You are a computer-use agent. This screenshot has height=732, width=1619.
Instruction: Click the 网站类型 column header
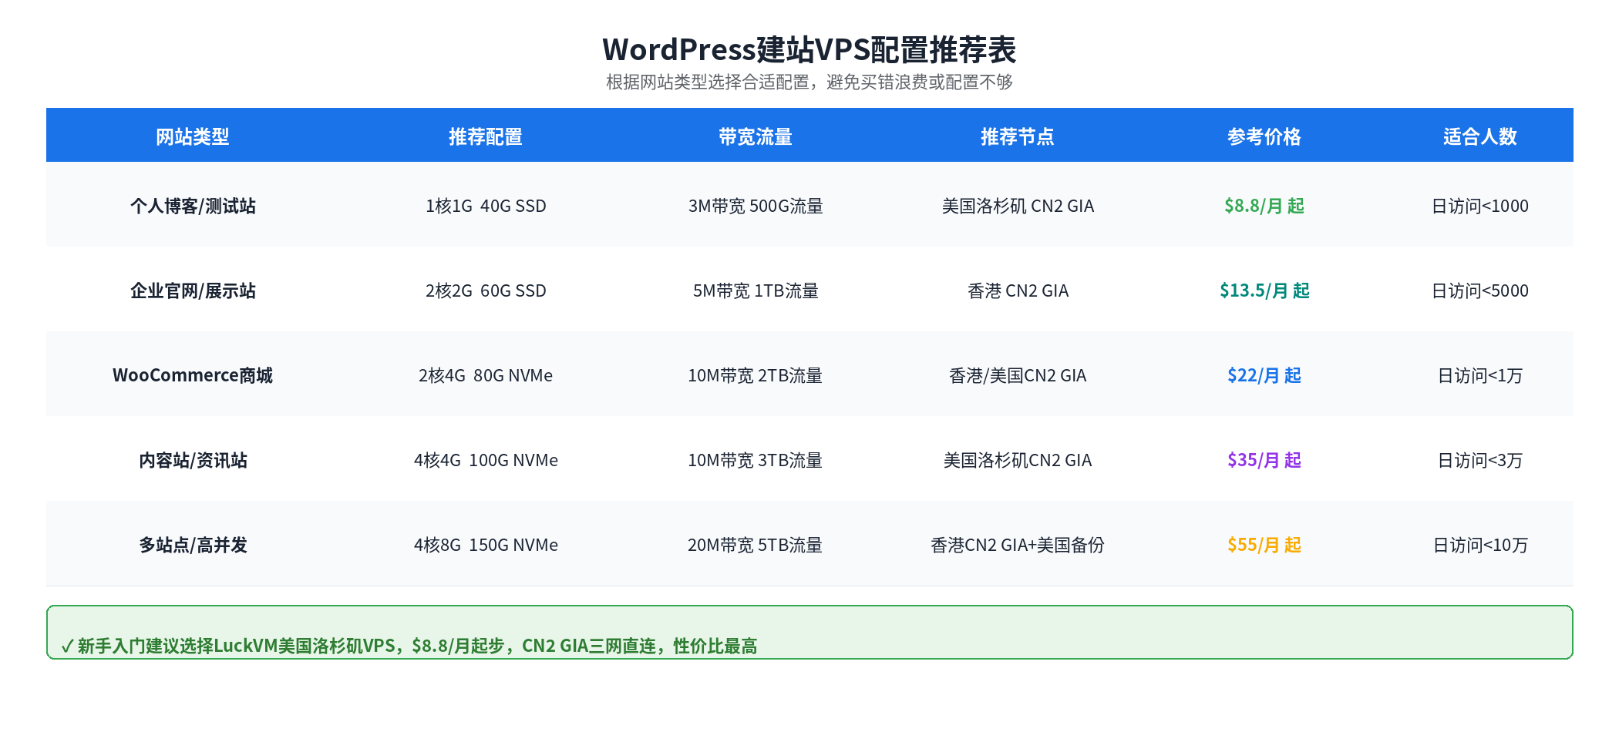click(193, 136)
